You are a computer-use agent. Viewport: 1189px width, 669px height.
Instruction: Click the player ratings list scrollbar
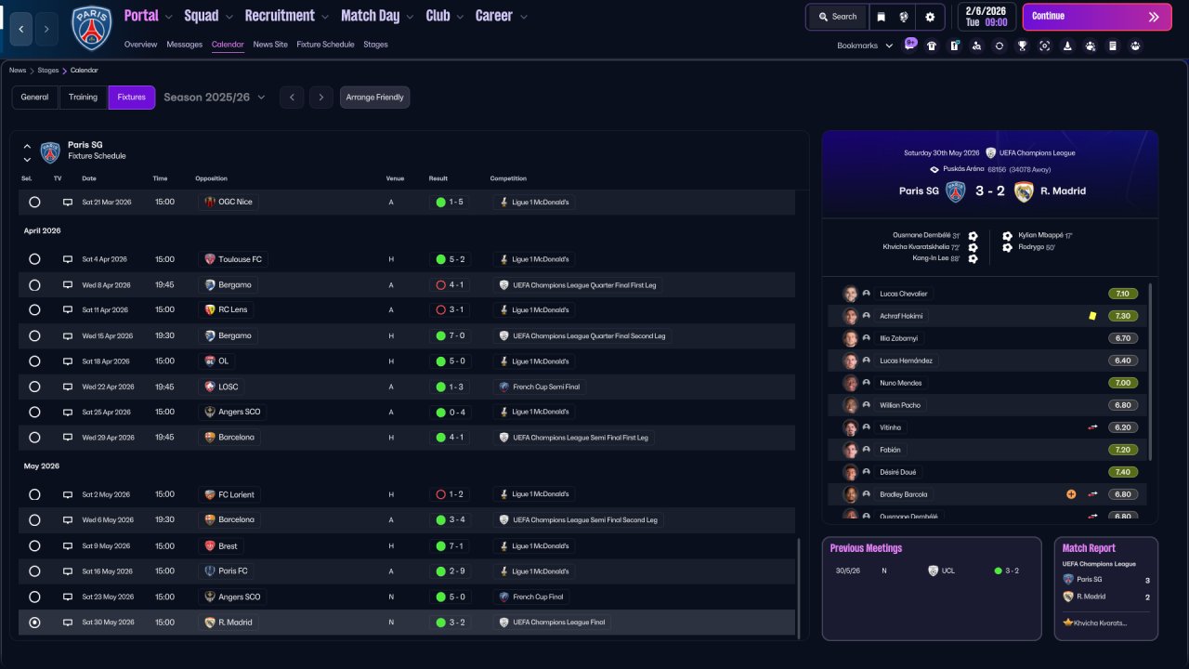click(x=1150, y=372)
